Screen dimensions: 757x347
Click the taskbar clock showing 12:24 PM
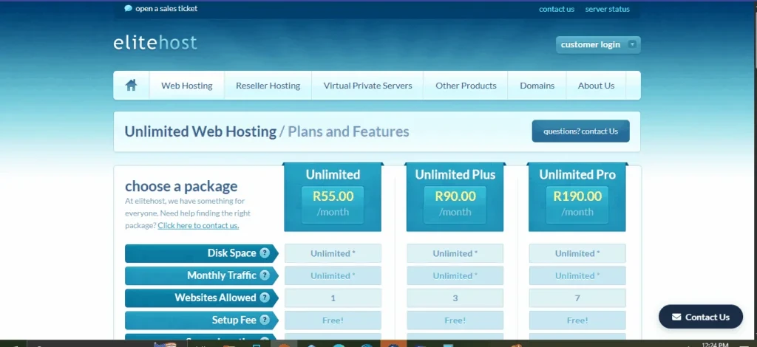[x=715, y=344]
